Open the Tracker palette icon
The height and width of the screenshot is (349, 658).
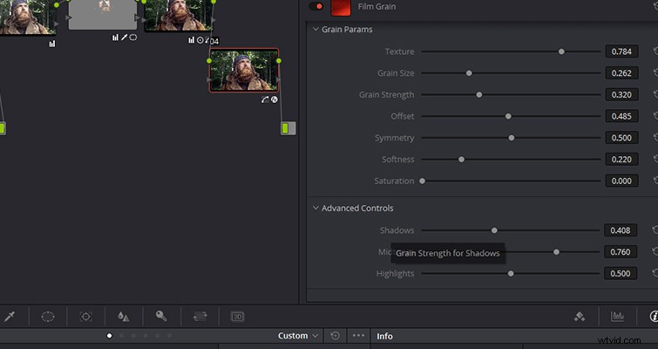point(86,316)
